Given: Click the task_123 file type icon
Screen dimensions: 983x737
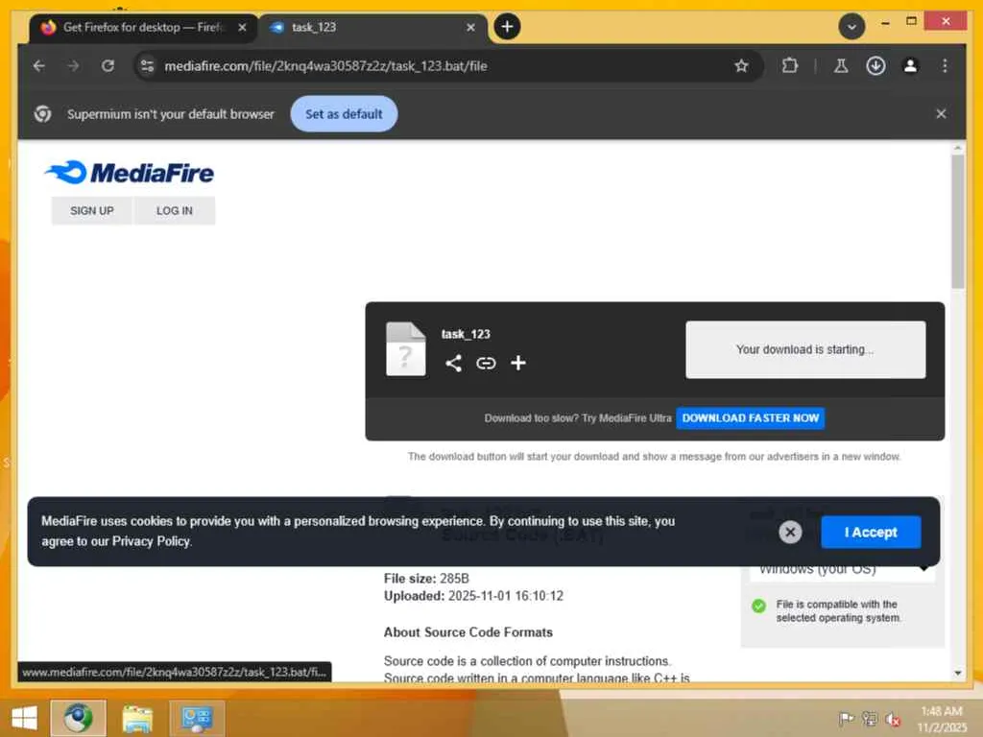Looking at the screenshot, I should [406, 349].
